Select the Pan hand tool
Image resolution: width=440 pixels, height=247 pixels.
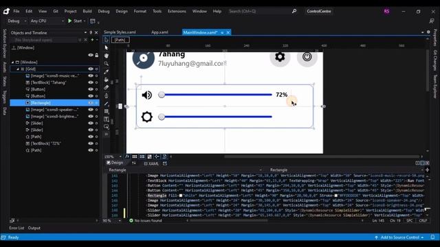pyautogui.click(x=107, y=56)
